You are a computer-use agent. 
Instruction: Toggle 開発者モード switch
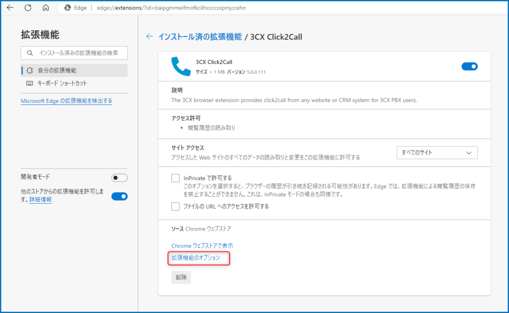(119, 178)
